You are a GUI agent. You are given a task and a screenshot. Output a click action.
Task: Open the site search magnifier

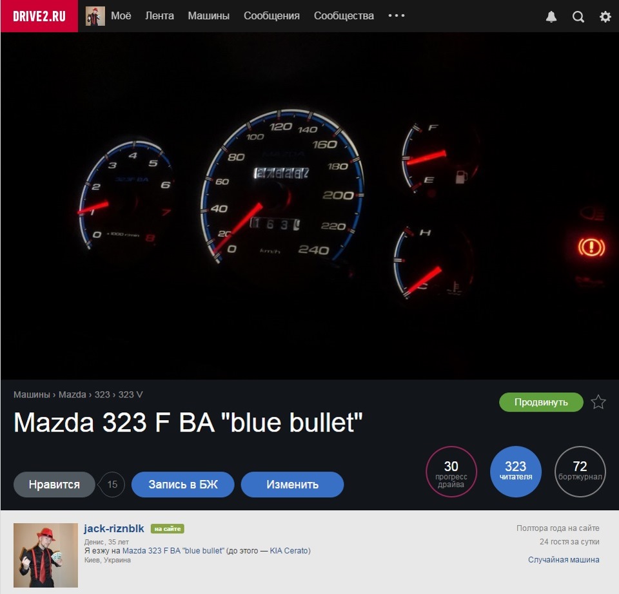(x=578, y=17)
